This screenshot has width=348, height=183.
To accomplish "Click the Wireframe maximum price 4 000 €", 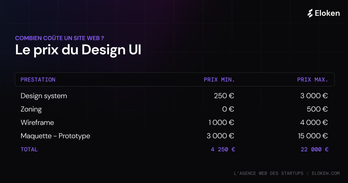I will [x=314, y=123].
